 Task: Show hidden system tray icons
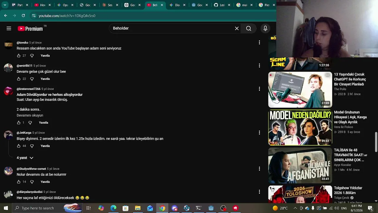pyautogui.click(x=295, y=208)
